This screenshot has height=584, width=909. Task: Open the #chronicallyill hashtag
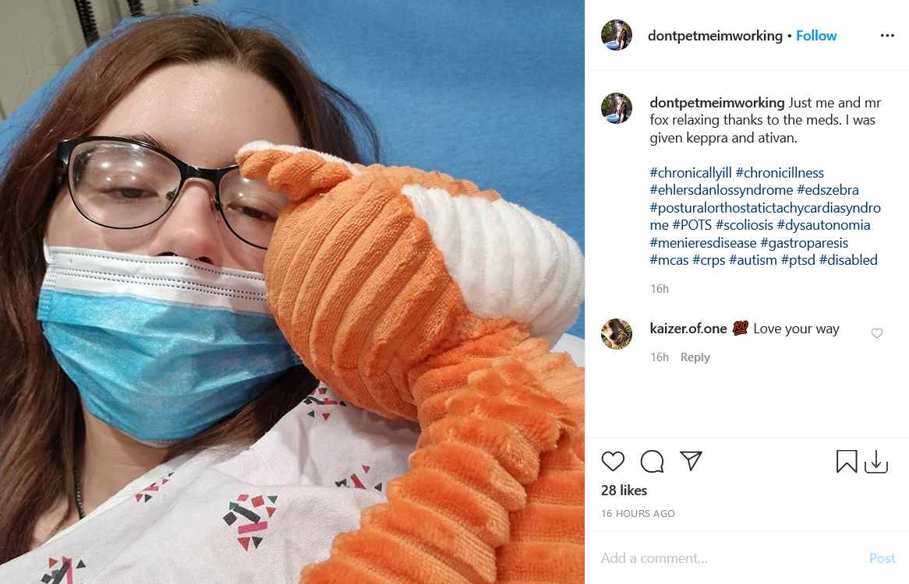pyautogui.click(x=691, y=173)
